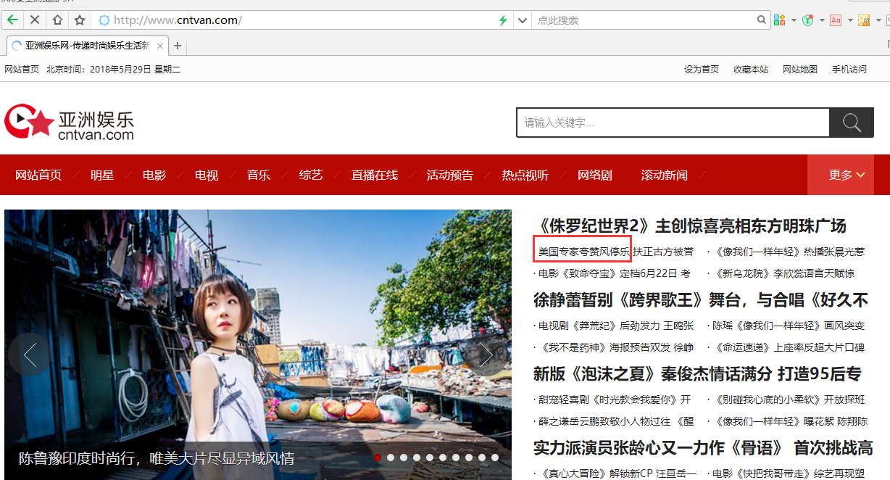Open the 直播在线 navigation item
This screenshot has width=890, height=480.
[x=375, y=175]
